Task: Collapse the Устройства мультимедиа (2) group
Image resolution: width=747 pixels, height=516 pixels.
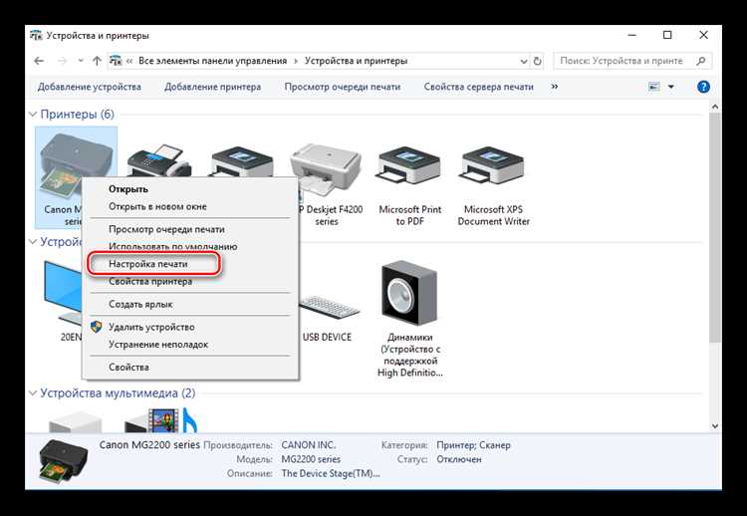Action: pyautogui.click(x=33, y=393)
